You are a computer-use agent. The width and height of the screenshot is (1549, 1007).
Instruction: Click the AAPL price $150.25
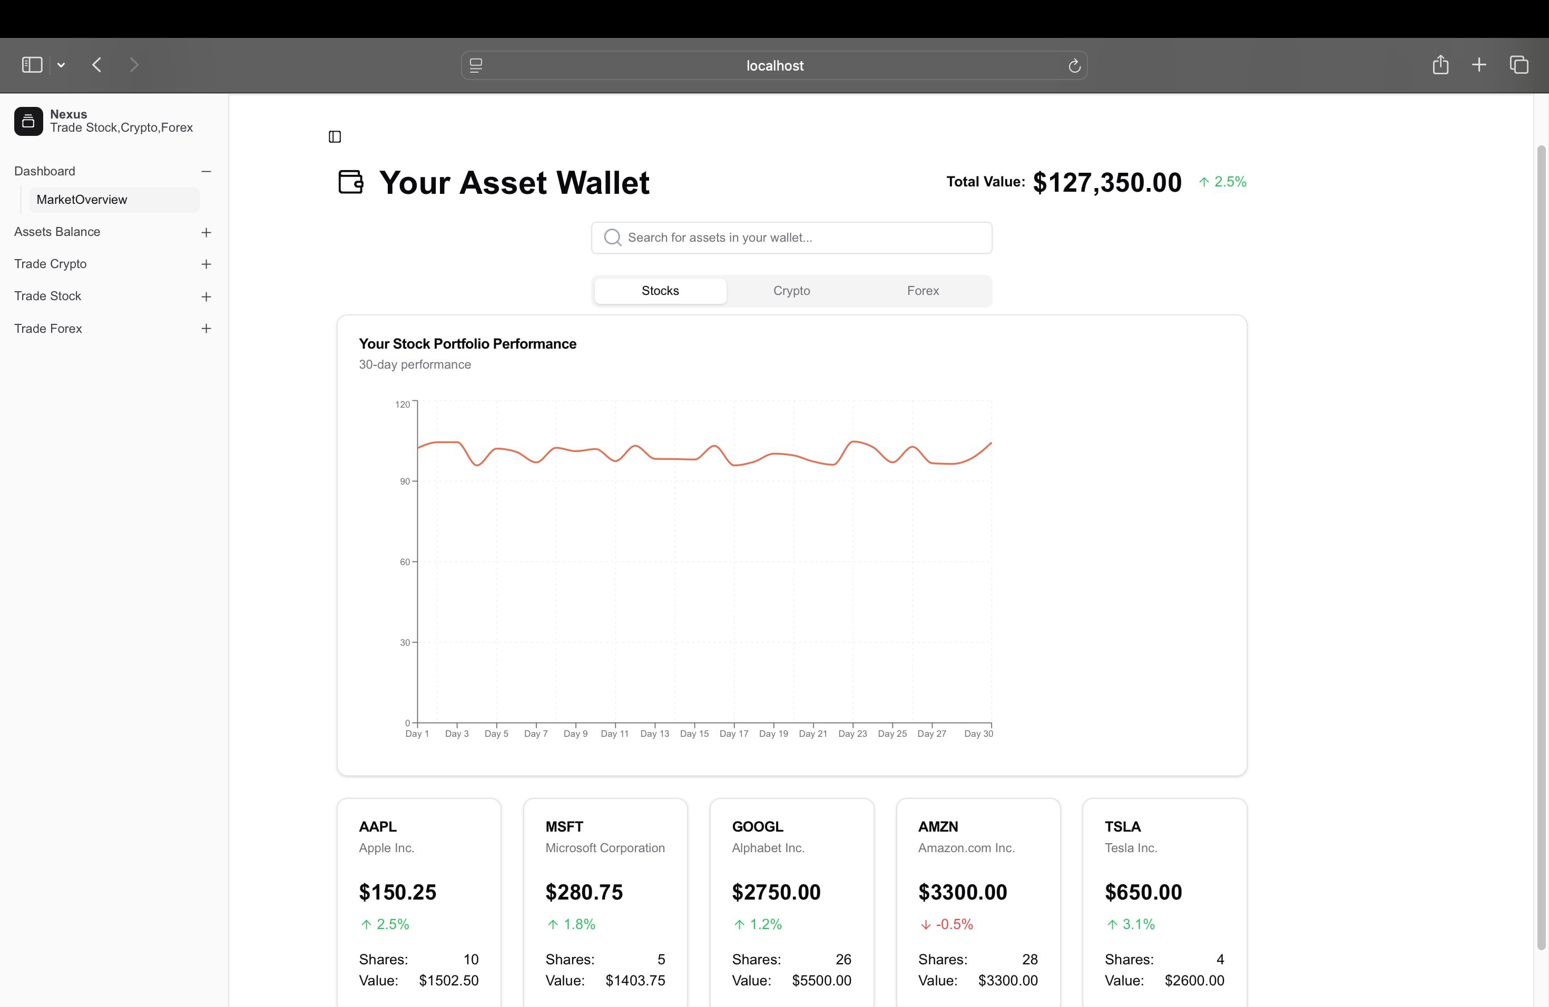point(398,892)
